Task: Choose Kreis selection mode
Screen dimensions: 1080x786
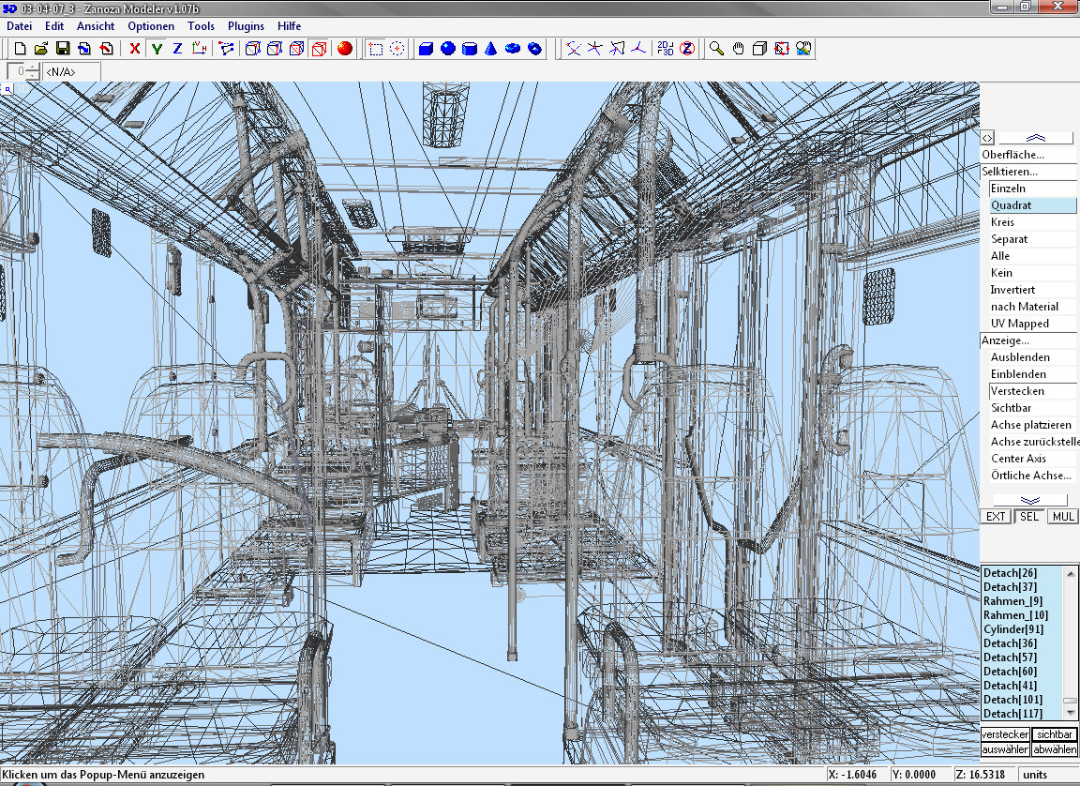Action: point(1032,221)
